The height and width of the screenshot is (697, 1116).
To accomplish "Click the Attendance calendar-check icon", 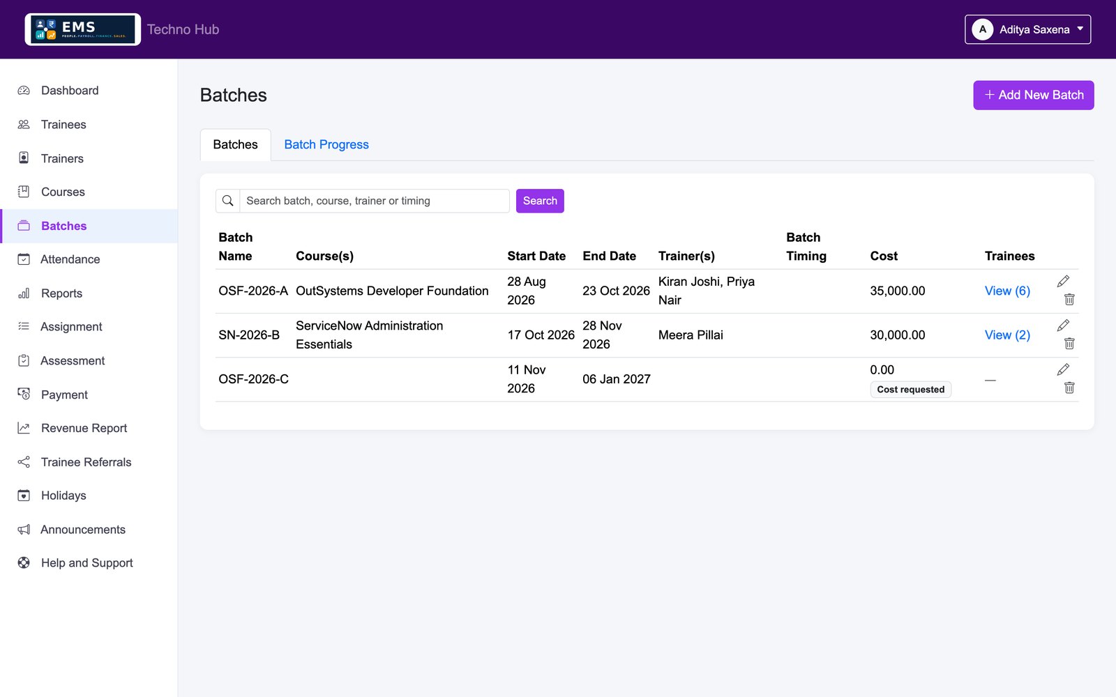I will [x=24, y=259].
